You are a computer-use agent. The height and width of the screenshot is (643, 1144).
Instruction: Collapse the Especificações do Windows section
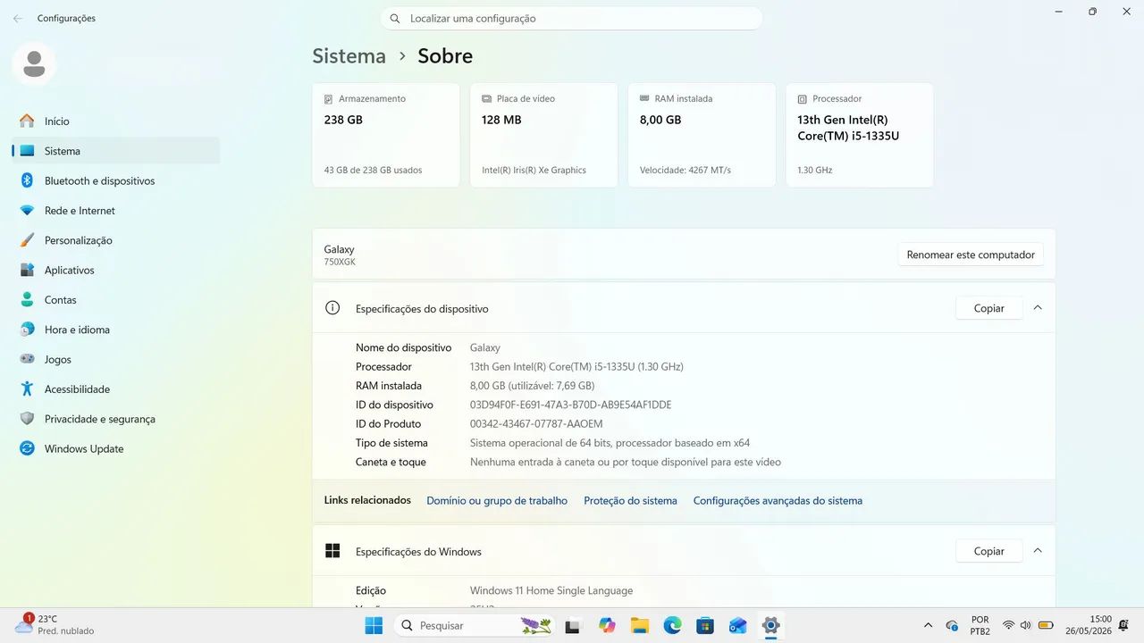[1038, 551]
